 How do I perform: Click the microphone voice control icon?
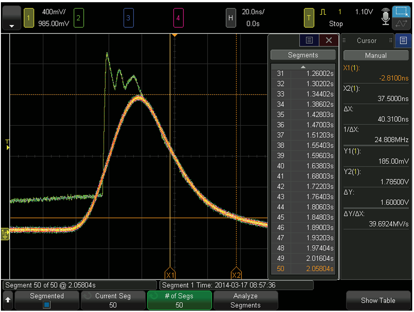pyautogui.click(x=385, y=17)
